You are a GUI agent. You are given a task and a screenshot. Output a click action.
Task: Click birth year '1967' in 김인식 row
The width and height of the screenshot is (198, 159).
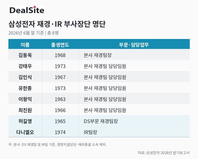[x=60, y=77]
